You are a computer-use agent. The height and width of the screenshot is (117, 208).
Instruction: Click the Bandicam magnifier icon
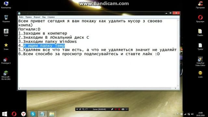83,109
